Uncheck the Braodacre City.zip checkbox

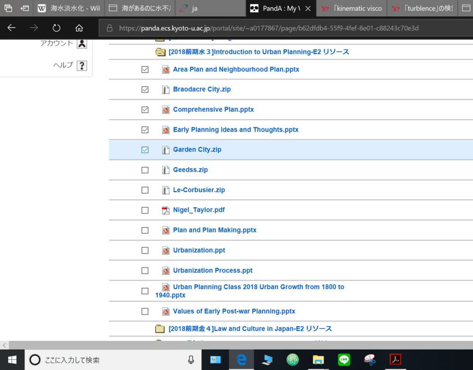tap(145, 90)
